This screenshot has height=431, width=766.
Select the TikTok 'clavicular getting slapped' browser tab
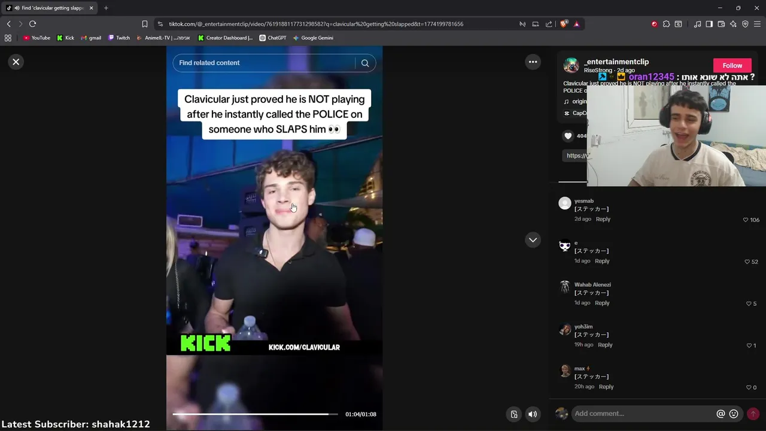[49, 8]
